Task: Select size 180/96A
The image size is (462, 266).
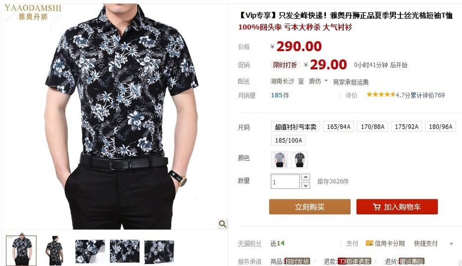Action: (441, 127)
